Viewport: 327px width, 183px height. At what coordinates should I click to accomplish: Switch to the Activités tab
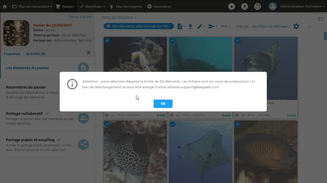pyautogui.click(x=36, y=54)
